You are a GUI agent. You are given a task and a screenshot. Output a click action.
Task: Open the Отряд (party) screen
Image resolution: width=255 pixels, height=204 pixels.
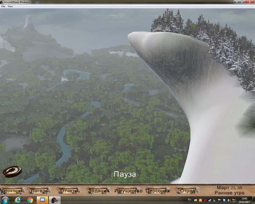pos(187,191)
